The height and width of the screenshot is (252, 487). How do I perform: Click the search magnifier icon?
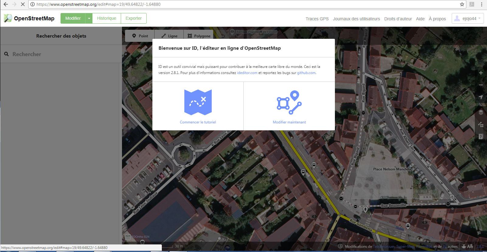click(6, 54)
